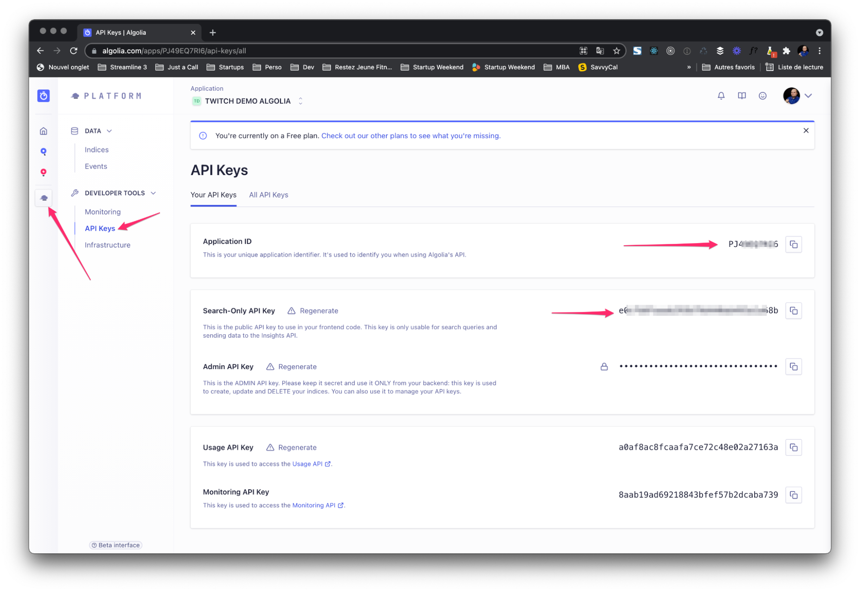Viewport: 860px width, 592px height.
Task: Open the Recommend pin icon in sidebar
Action: (x=43, y=173)
